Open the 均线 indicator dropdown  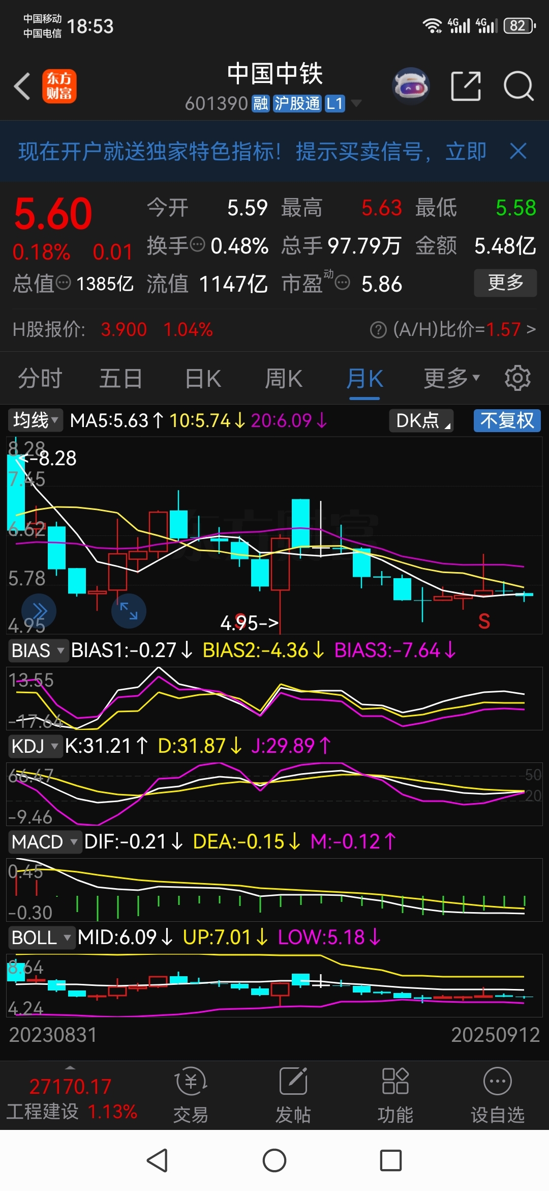35,420
